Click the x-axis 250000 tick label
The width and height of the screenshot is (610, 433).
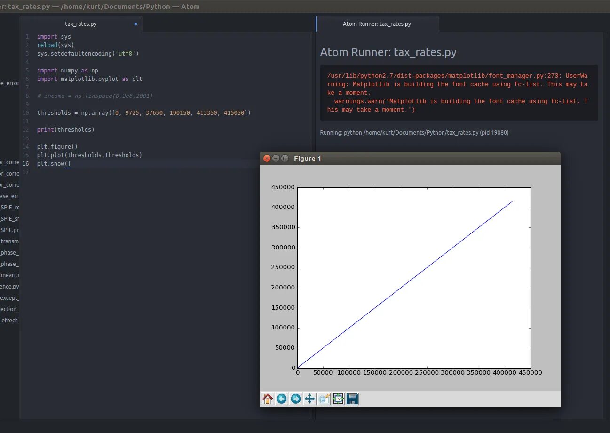coord(426,373)
